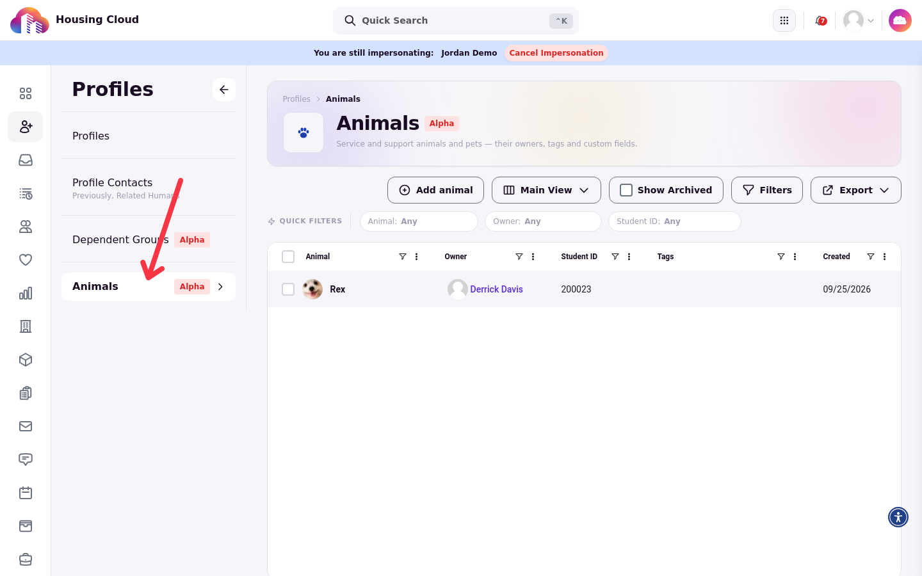This screenshot has width=922, height=576.
Task: Open the Profile Contacts menu item
Action: [149, 188]
